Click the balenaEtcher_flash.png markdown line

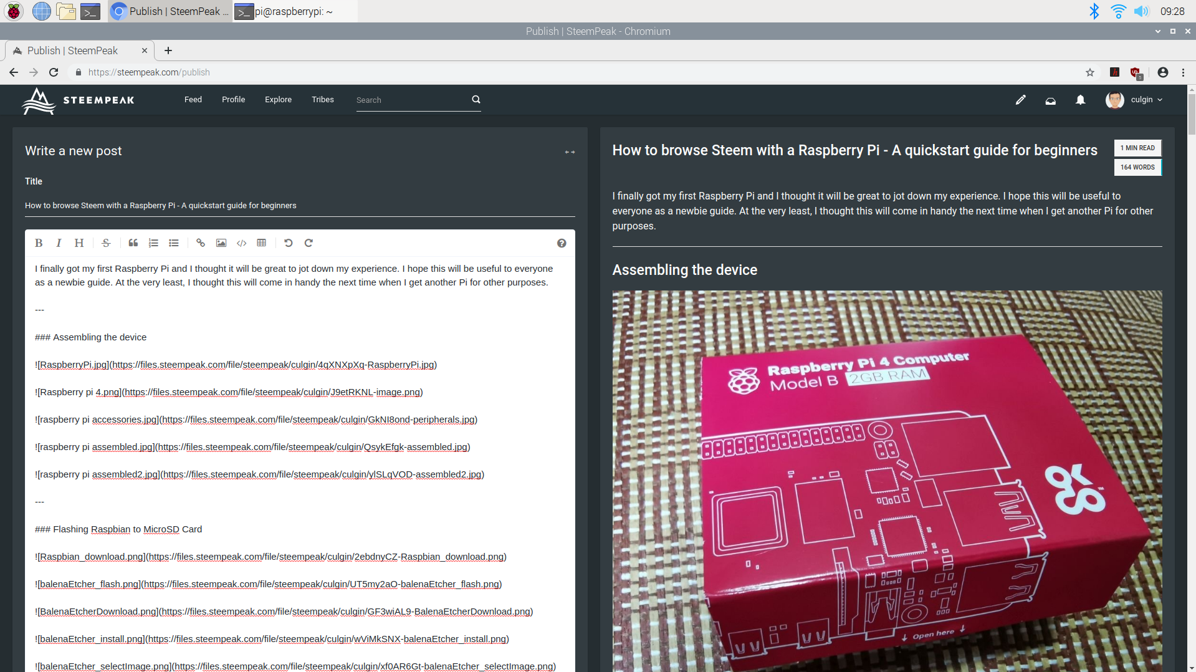pos(269,584)
